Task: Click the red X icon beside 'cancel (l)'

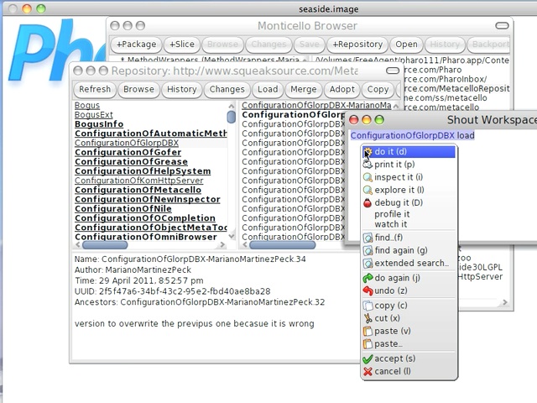Action: tap(368, 371)
